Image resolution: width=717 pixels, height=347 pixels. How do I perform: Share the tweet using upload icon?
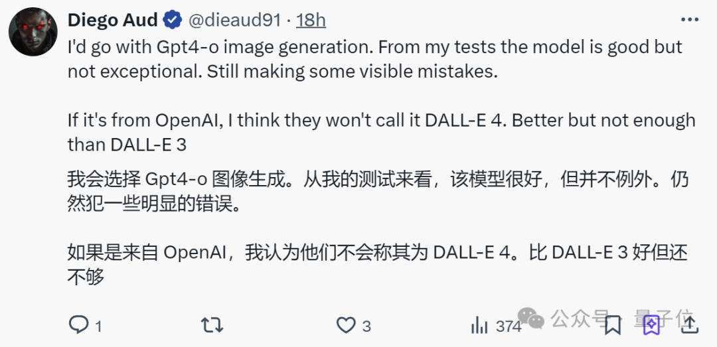click(690, 324)
